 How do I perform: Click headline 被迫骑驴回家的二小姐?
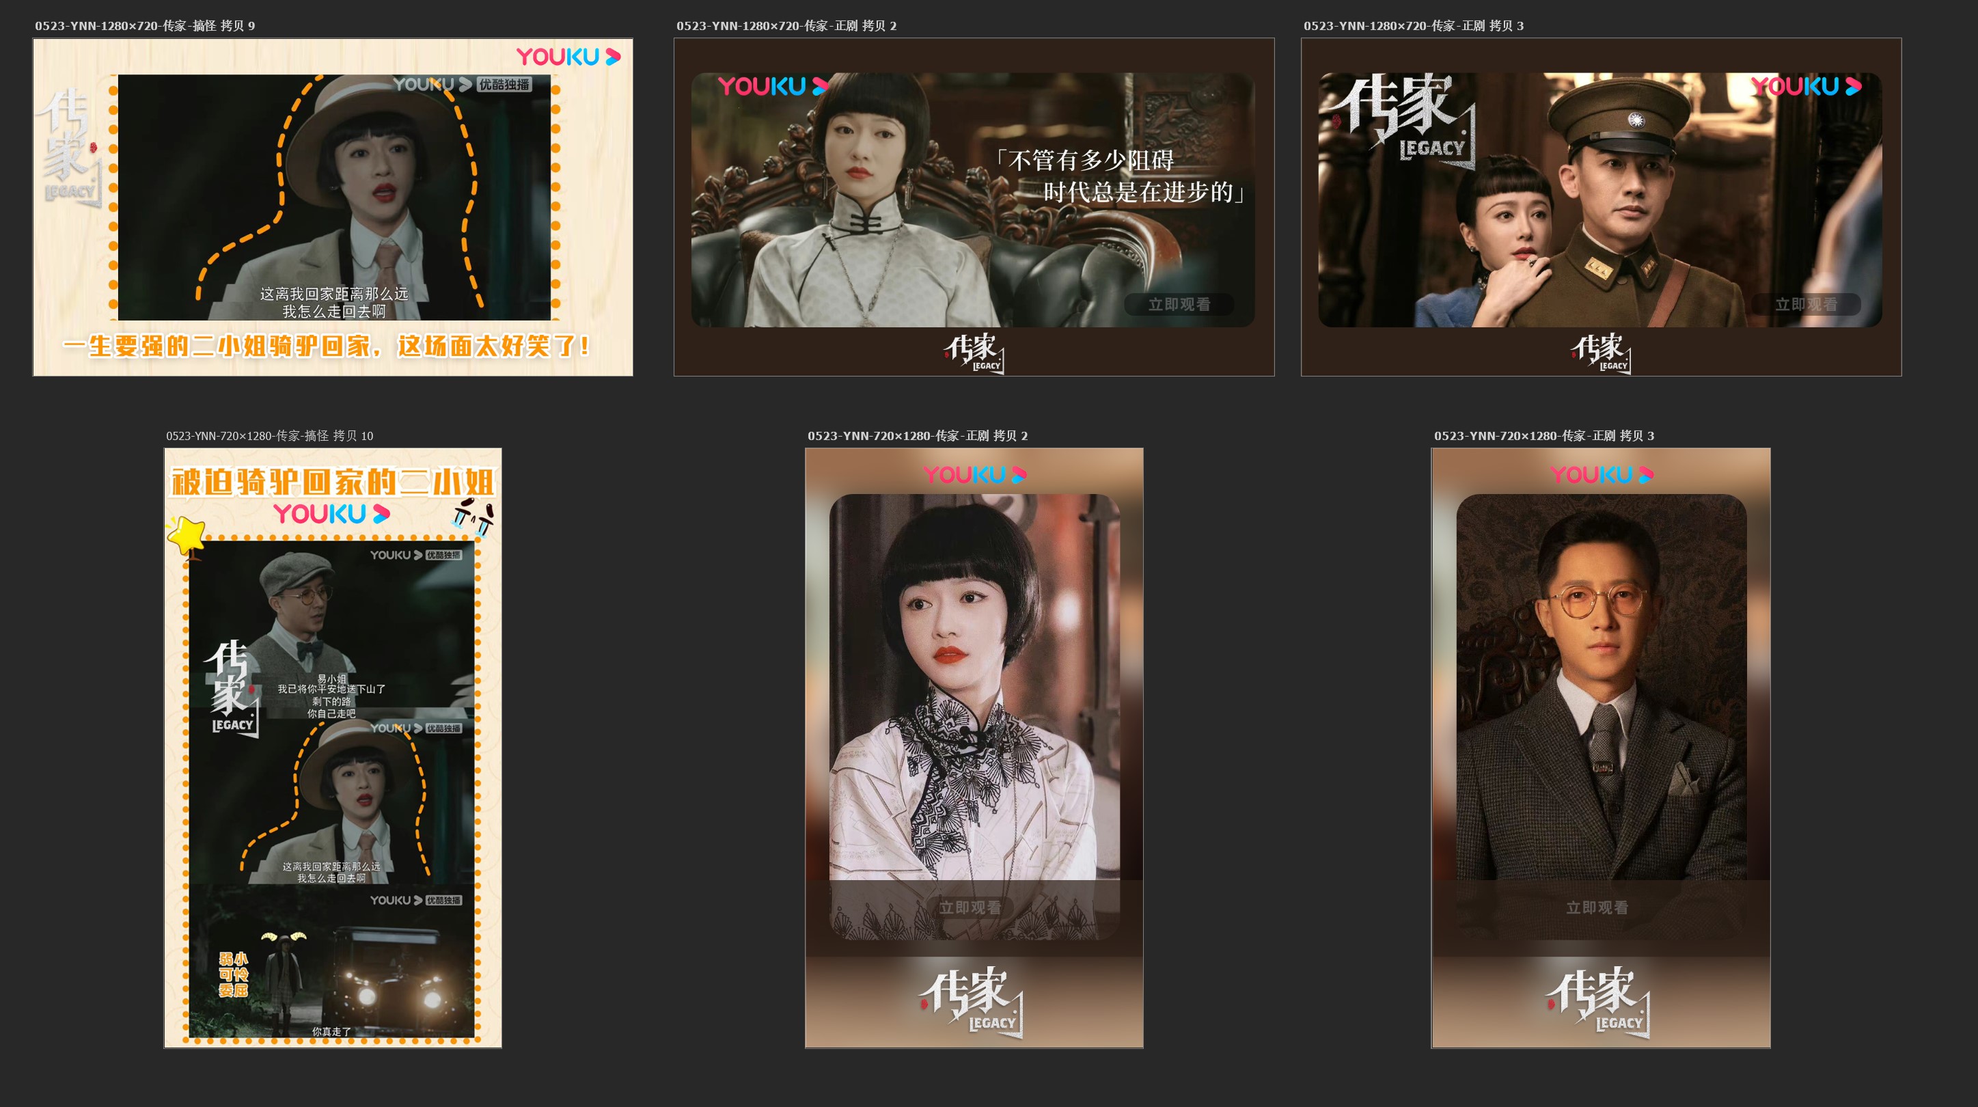[333, 482]
